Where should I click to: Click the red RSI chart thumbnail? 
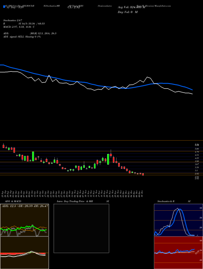point(178,253)
